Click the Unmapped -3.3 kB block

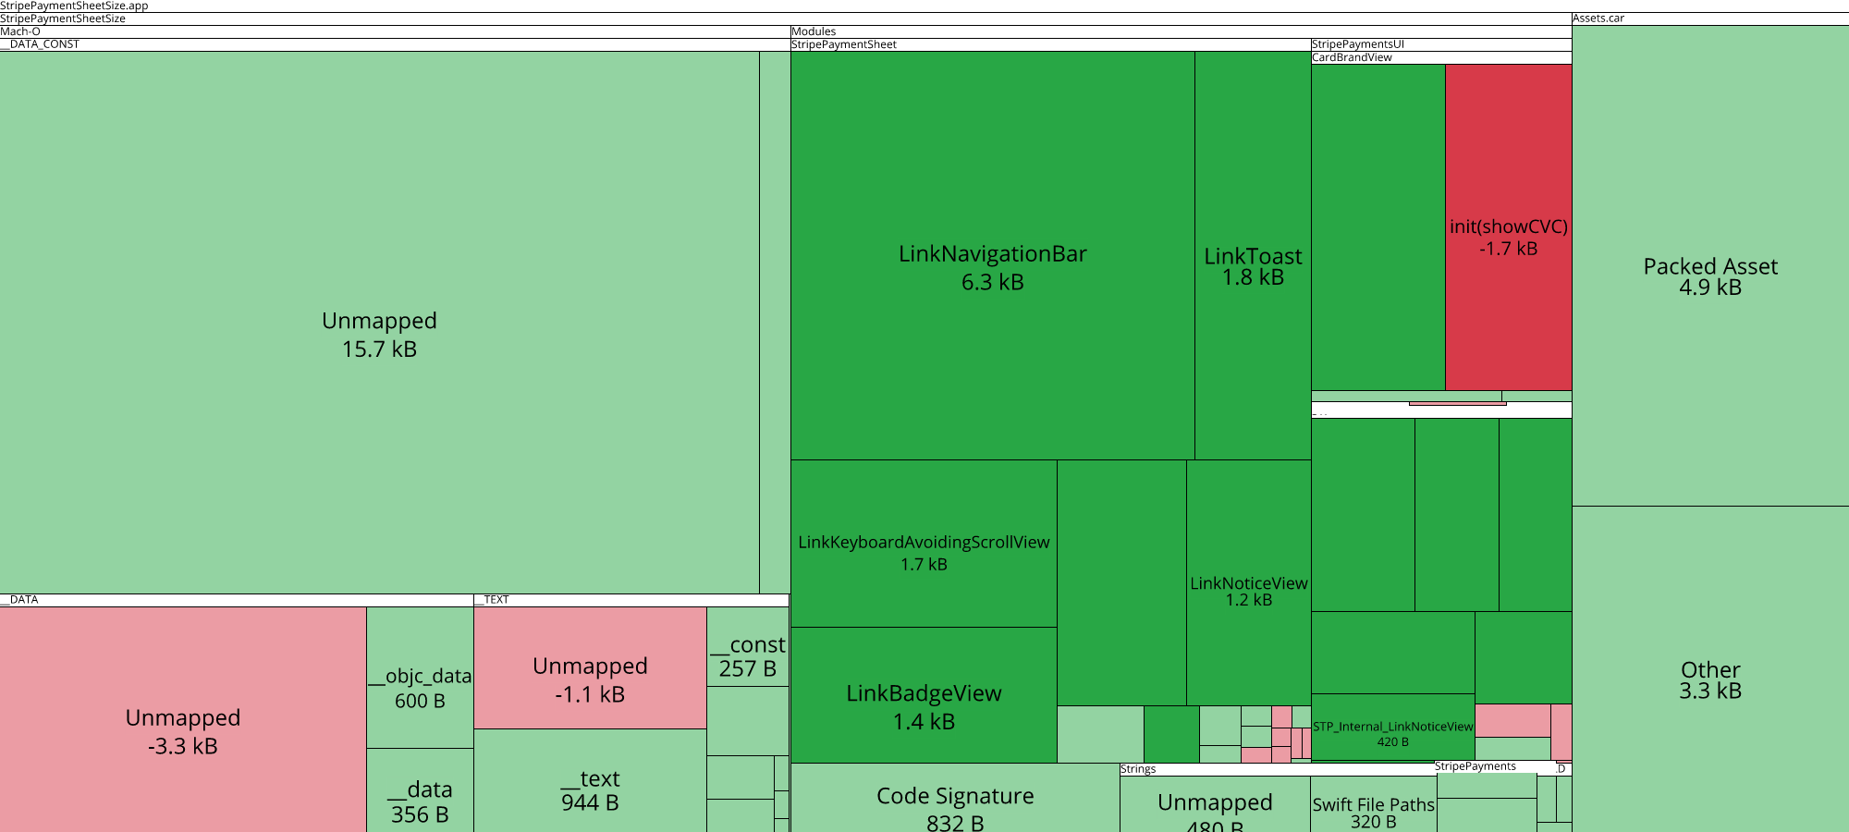click(183, 719)
